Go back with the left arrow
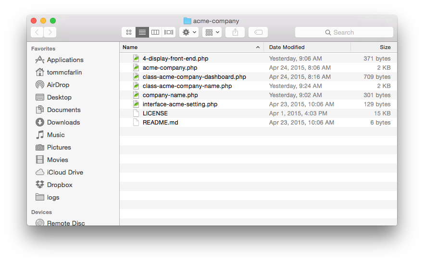Screen dimensions: 424x264 coord(37,33)
